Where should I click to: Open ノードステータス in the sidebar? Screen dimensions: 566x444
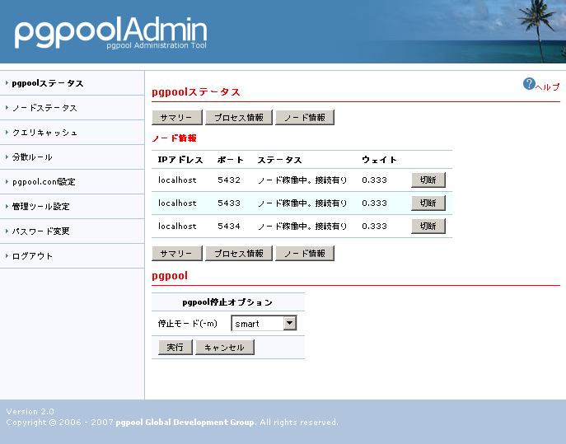[44, 108]
